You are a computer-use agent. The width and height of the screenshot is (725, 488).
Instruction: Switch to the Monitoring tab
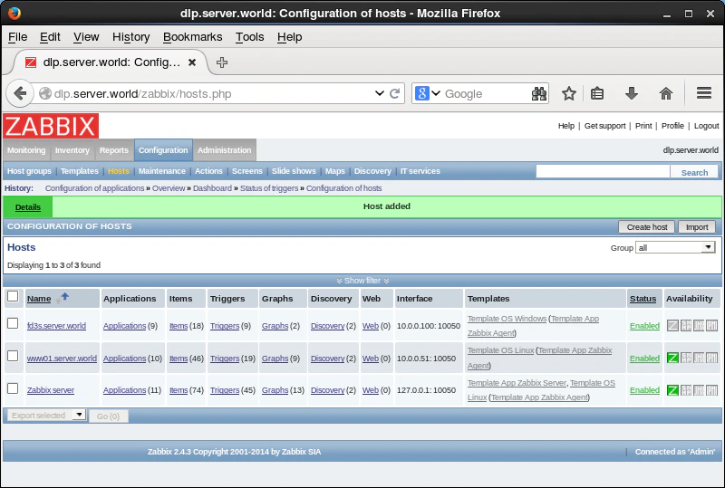tap(26, 150)
